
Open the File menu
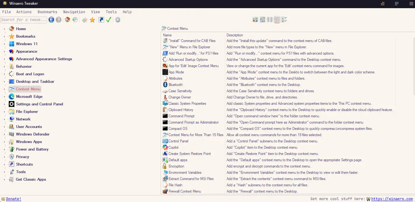(7, 12)
